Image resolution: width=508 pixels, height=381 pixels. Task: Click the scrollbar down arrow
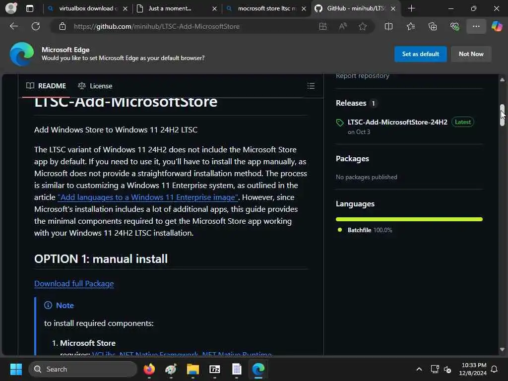[x=502, y=349]
